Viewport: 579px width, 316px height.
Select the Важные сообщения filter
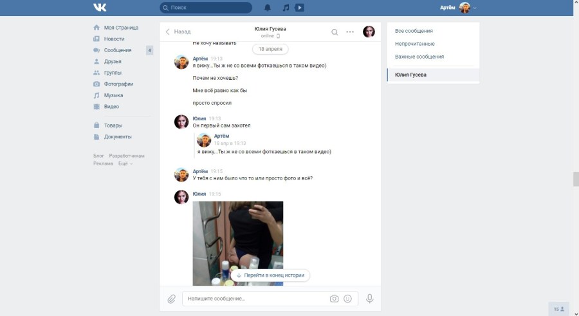click(x=419, y=57)
